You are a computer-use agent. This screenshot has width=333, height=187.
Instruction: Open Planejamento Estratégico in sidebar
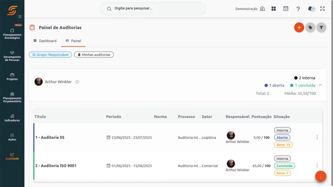(12, 34)
